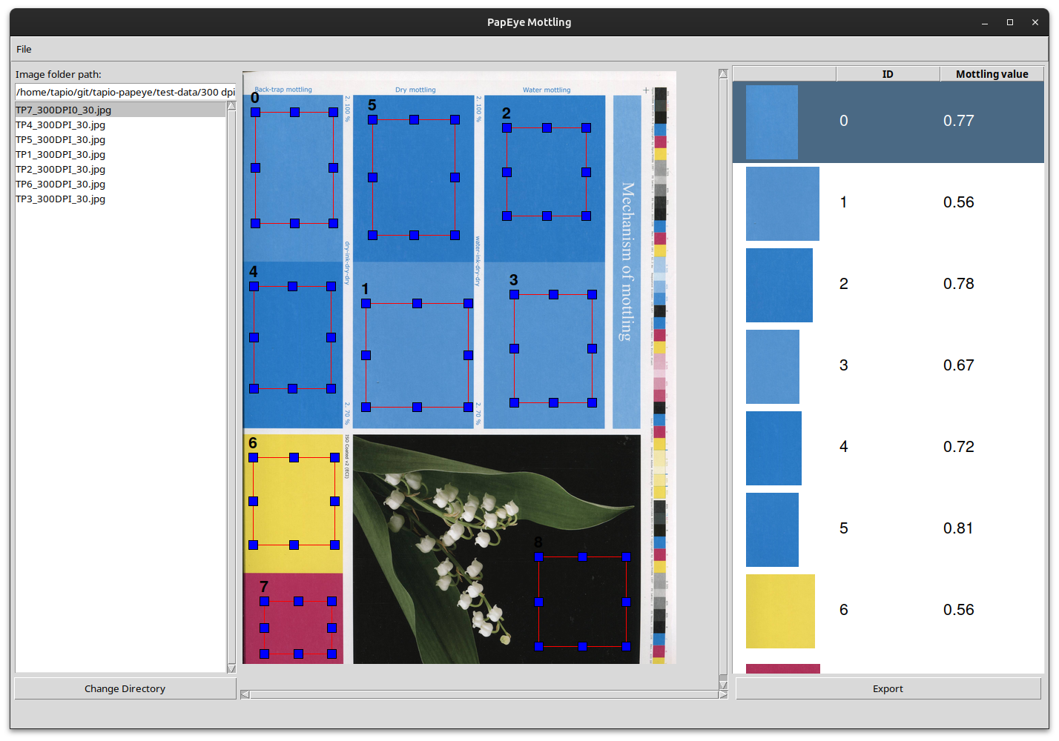
Task: Open the File menu
Action: click(24, 49)
